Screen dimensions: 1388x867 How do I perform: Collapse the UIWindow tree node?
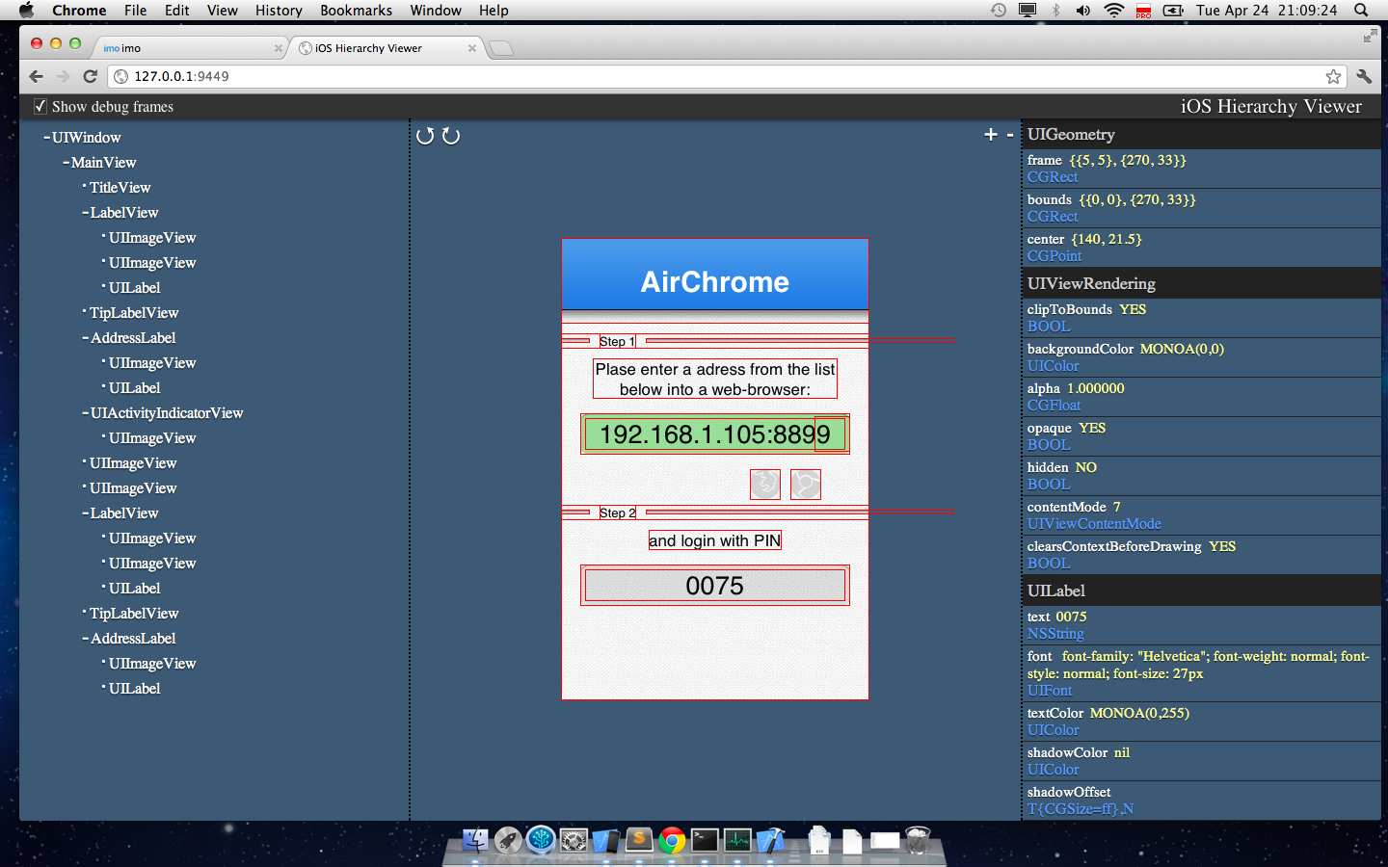[46, 138]
